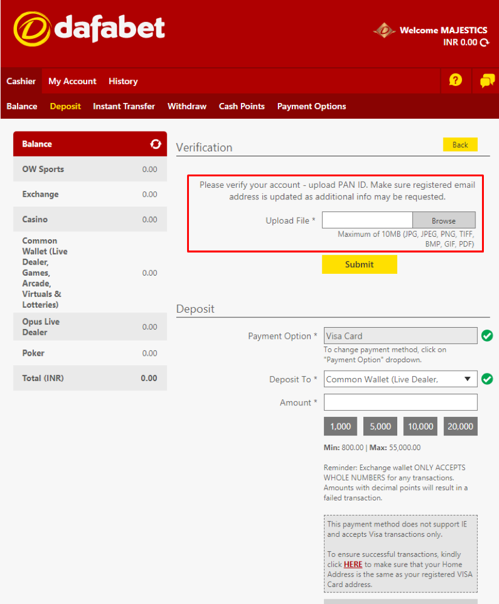Click the Payment Option Visa Card field

[400, 336]
